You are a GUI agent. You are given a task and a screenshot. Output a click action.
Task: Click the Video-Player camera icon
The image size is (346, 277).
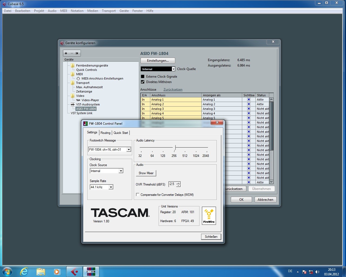pyautogui.click(x=78, y=100)
